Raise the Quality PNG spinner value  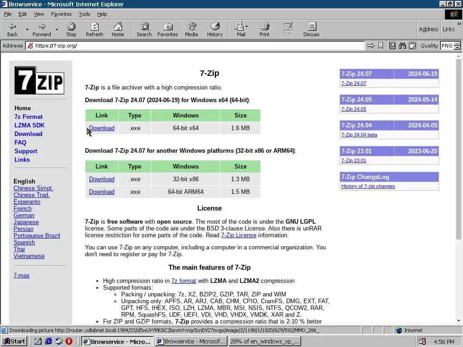point(458,44)
